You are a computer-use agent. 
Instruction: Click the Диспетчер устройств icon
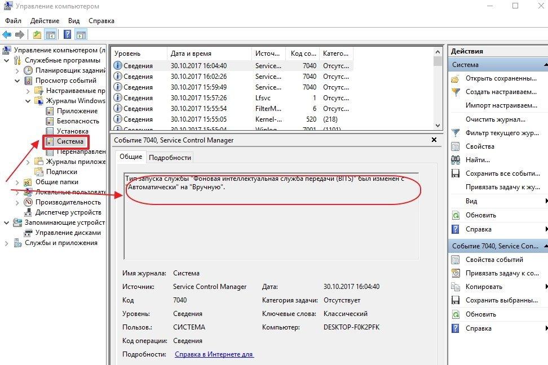28,212
